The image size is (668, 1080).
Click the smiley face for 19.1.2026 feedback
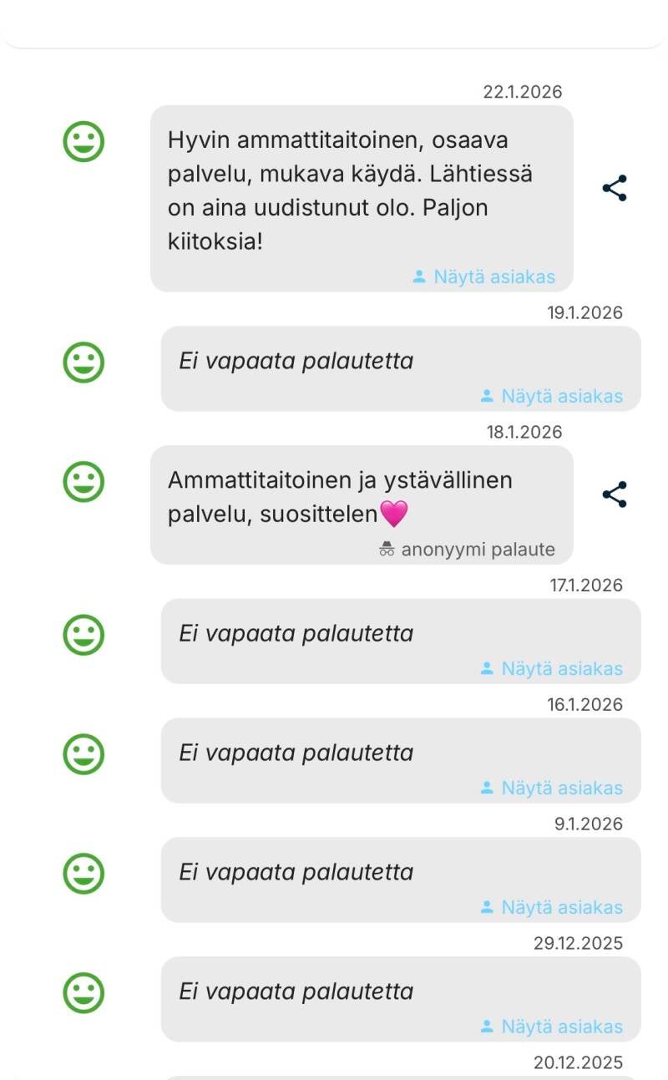(84, 363)
